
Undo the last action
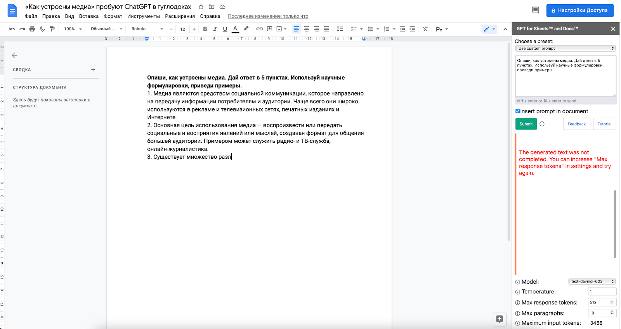click(x=12, y=29)
